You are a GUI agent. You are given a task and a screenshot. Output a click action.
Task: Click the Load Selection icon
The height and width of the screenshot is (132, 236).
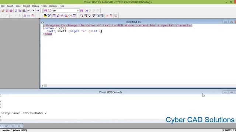[86, 15]
